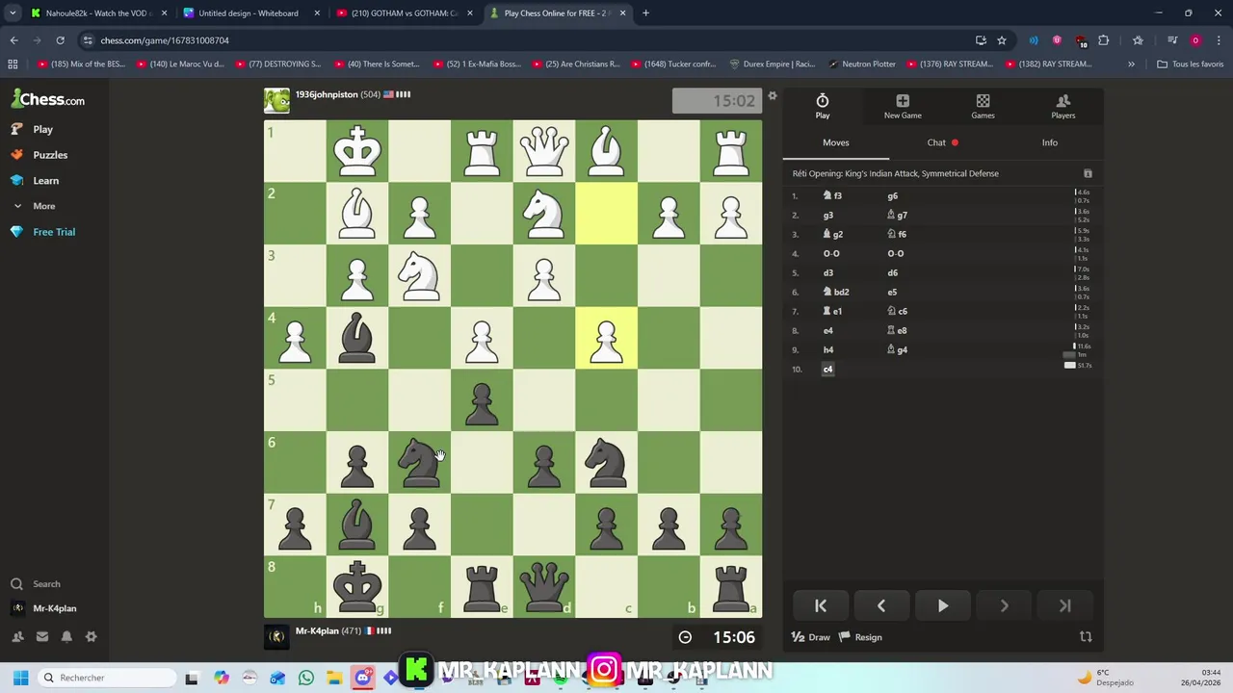Screen dimensions: 1233x693
Task: Click the icon beside the opening name
Action: coord(1088,173)
